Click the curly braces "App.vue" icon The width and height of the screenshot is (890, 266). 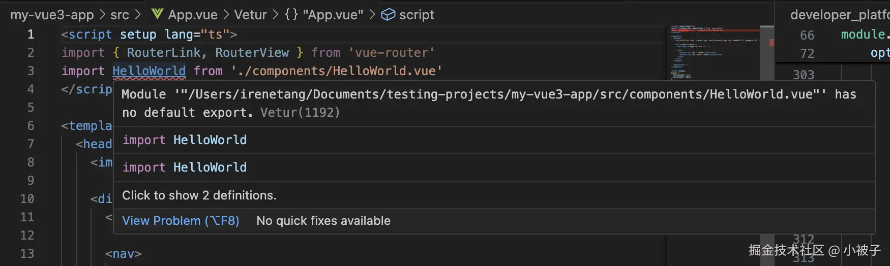291,15
